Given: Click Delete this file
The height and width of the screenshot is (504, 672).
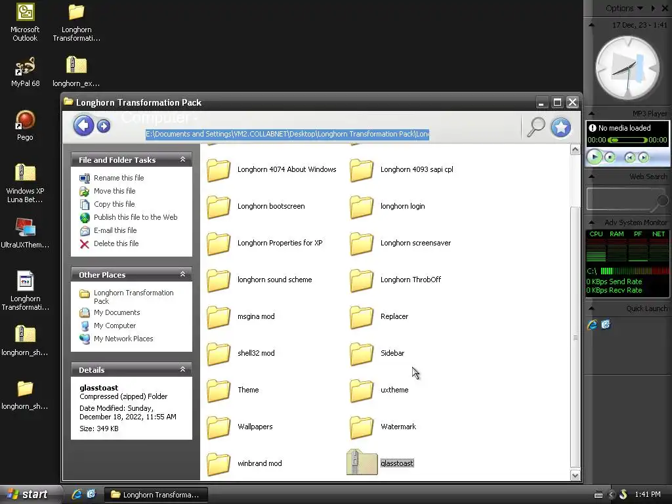Looking at the screenshot, I should tap(116, 243).
